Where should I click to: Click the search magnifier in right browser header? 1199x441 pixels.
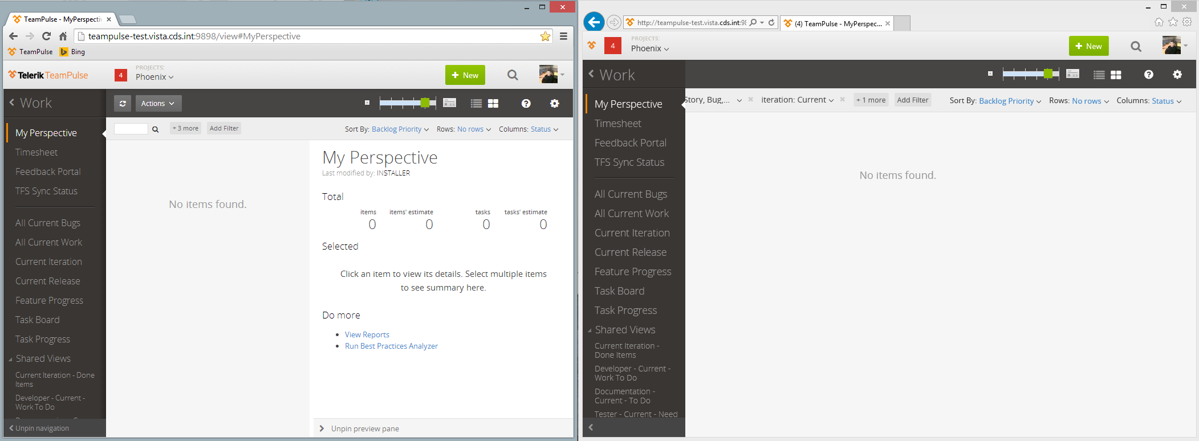coord(1136,46)
